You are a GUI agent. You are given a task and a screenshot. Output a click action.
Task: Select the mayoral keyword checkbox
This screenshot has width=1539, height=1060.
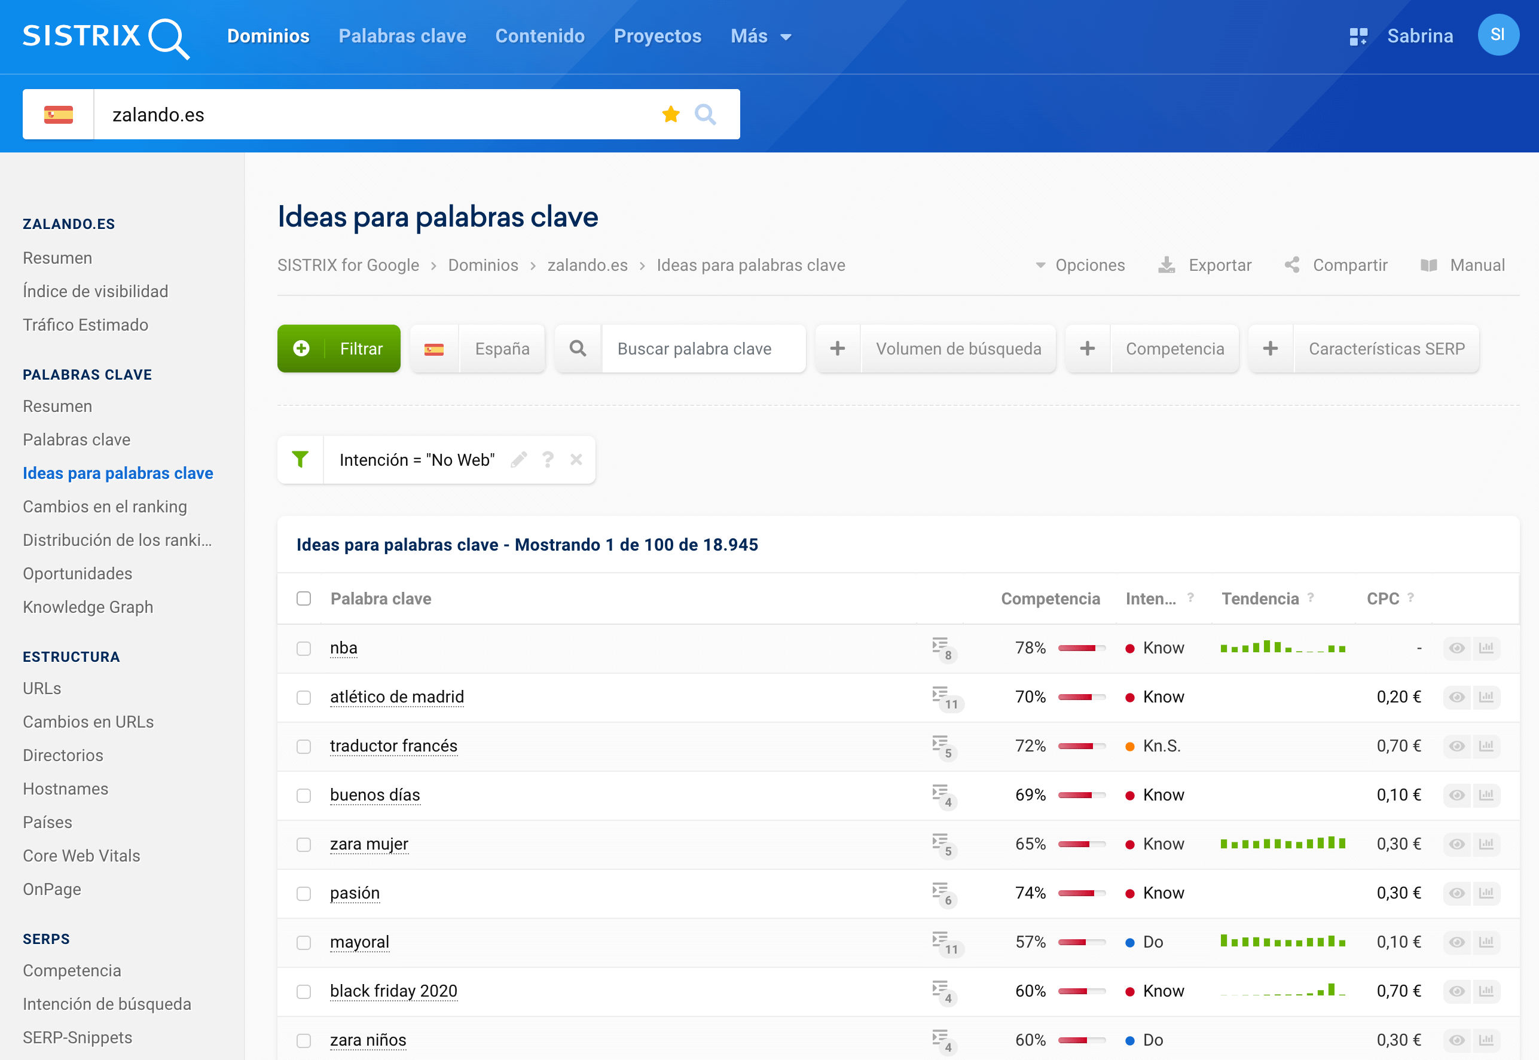pos(304,942)
